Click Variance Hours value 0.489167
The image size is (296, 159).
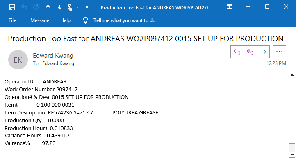click(58, 135)
